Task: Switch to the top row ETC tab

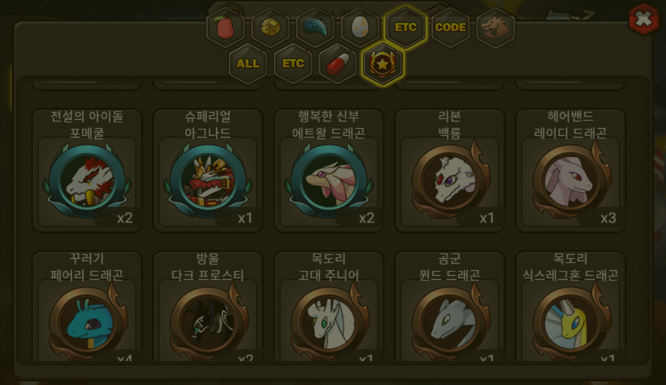Action: tap(406, 28)
